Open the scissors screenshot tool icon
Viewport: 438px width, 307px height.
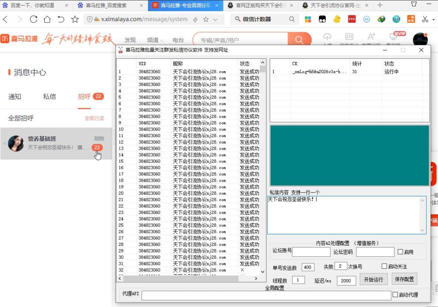click(425, 19)
